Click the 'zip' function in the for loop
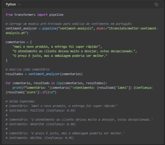Screen dimensions: 165x145 (59, 83)
